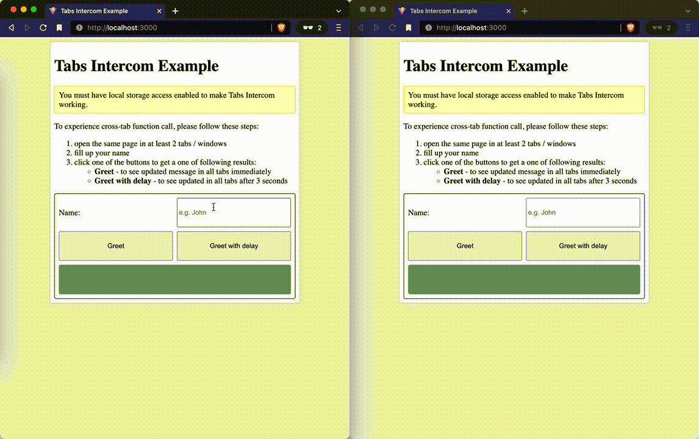
Task: Focus the Name field in the right window
Action: point(582,213)
